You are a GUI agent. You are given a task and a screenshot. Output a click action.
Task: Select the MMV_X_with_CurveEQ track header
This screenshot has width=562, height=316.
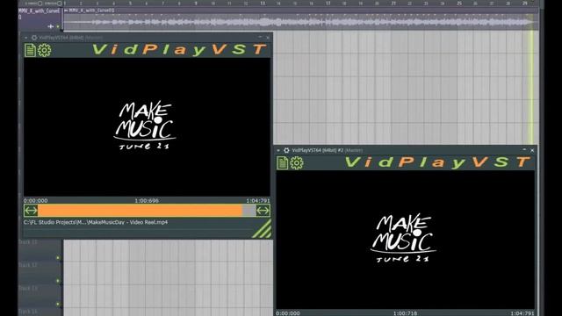click(x=40, y=18)
